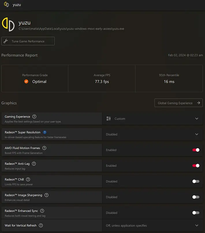
Task: Click the Graphics section heading
Action: 9,103
